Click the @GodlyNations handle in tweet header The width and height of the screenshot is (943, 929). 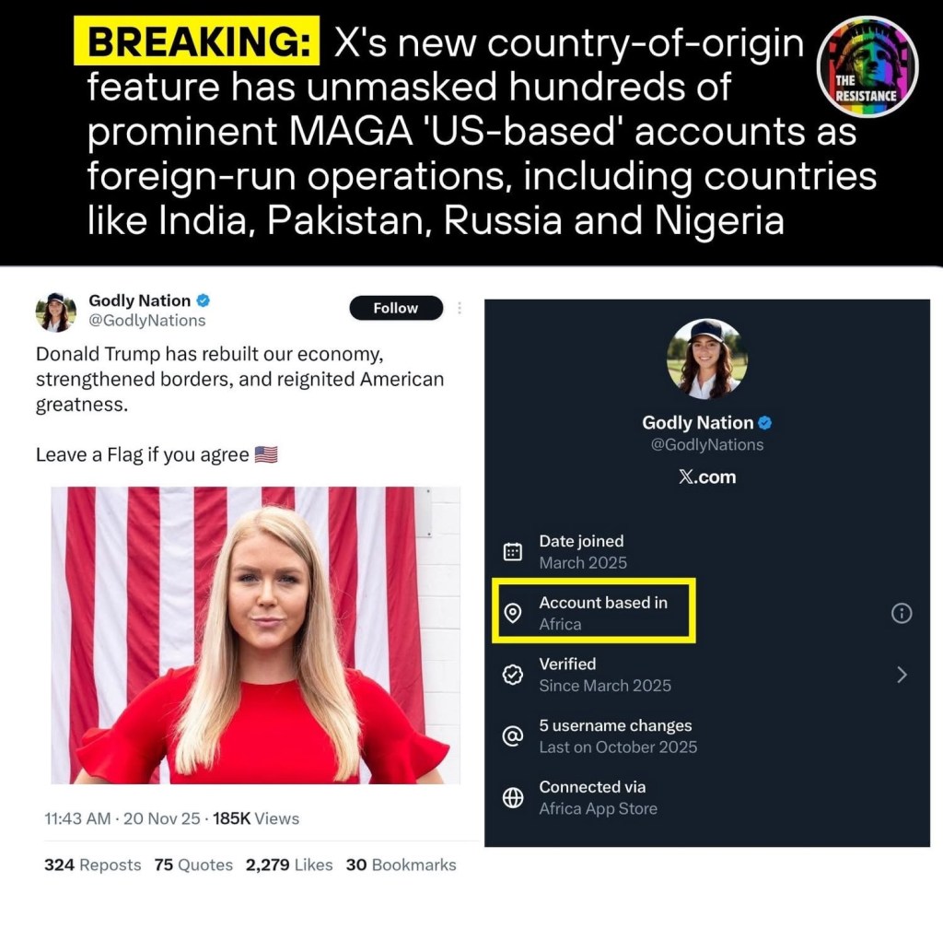(x=147, y=321)
